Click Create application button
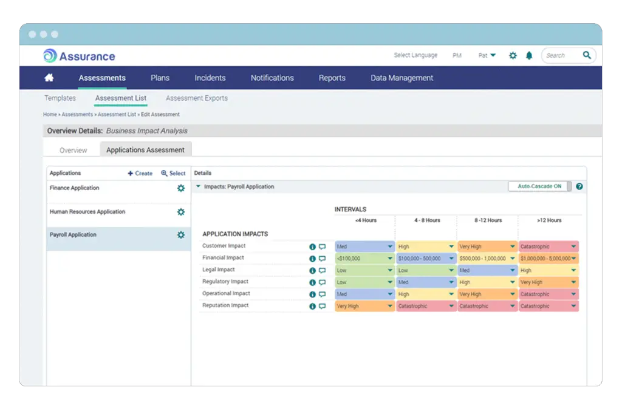The image size is (622, 408). click(140, 173)
